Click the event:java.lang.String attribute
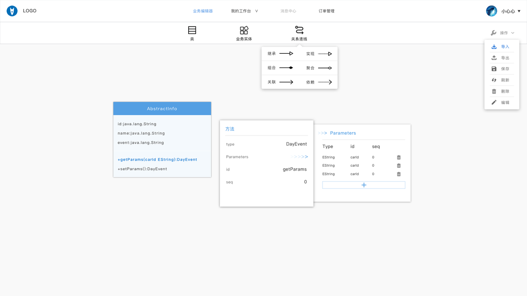527x296 pixels. pos(141,143)
